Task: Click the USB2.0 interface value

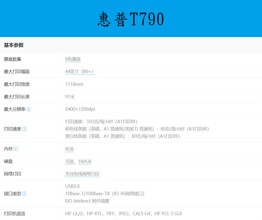Action: (72, 186)
